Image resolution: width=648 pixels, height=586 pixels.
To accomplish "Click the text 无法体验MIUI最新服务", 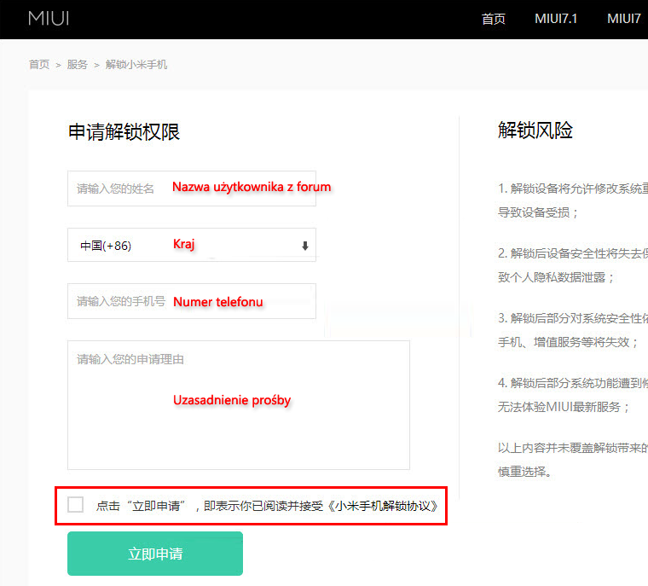I will pos(564,407).
